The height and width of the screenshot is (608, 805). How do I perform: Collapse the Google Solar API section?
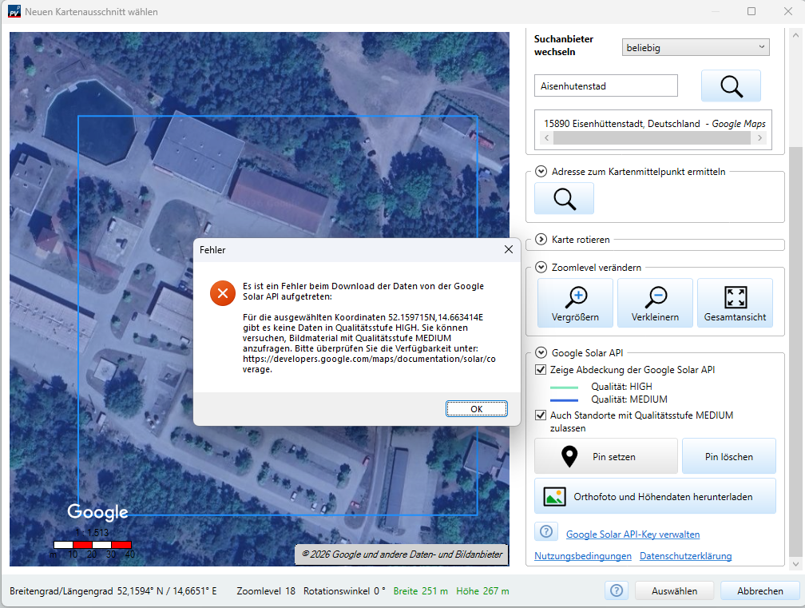click(541, 352)
